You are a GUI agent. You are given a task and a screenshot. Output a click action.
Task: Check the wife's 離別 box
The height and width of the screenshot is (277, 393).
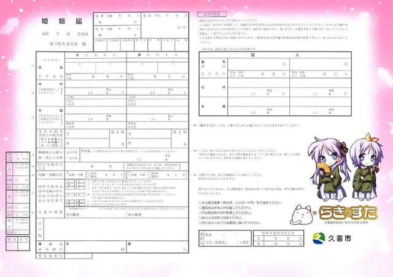click(x=151, y=176)
